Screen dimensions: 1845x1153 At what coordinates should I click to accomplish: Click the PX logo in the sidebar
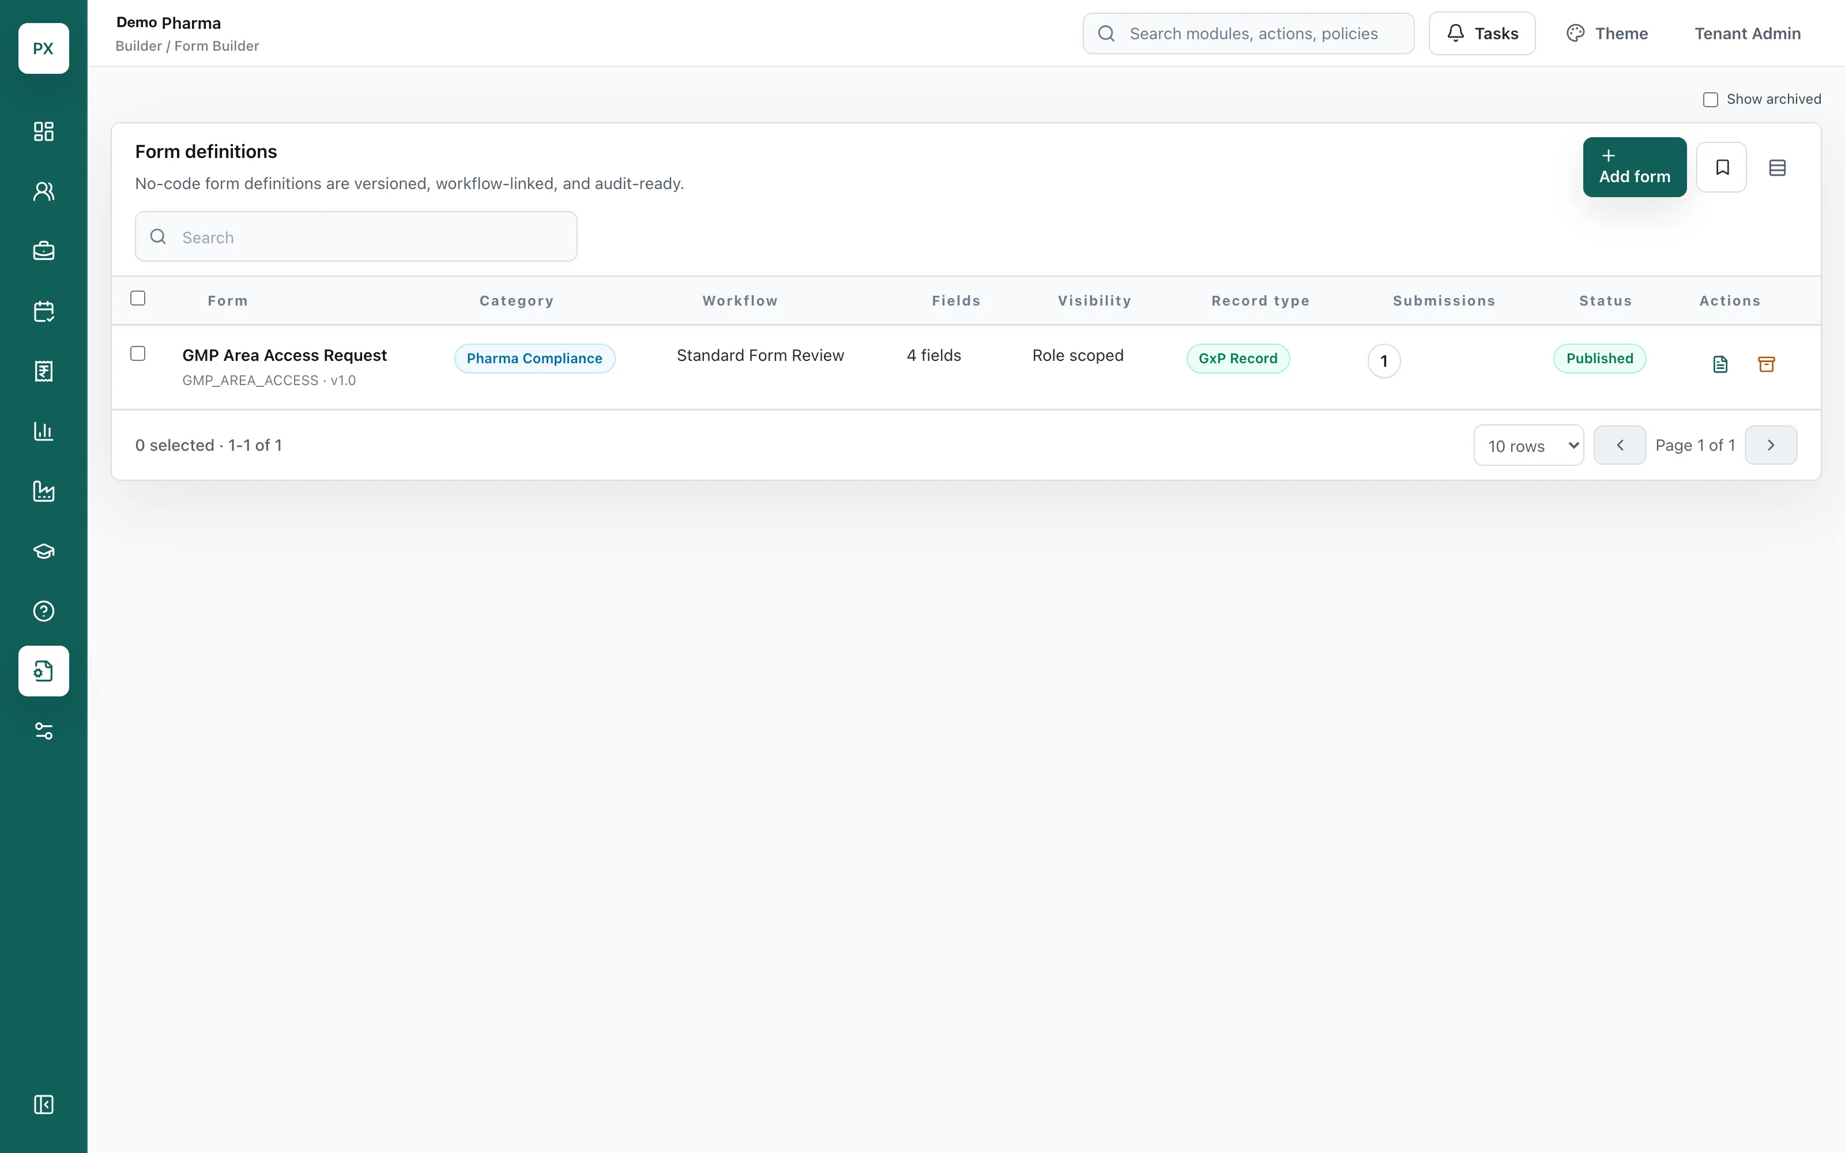pyautogui.click(x=43, y=48)
